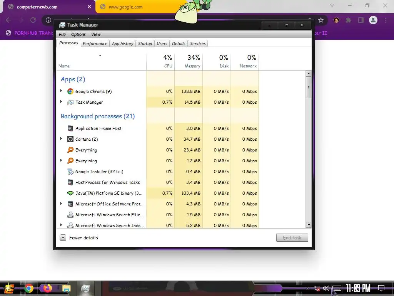
Task: Select the Processes tab
Action: (68, 43)
